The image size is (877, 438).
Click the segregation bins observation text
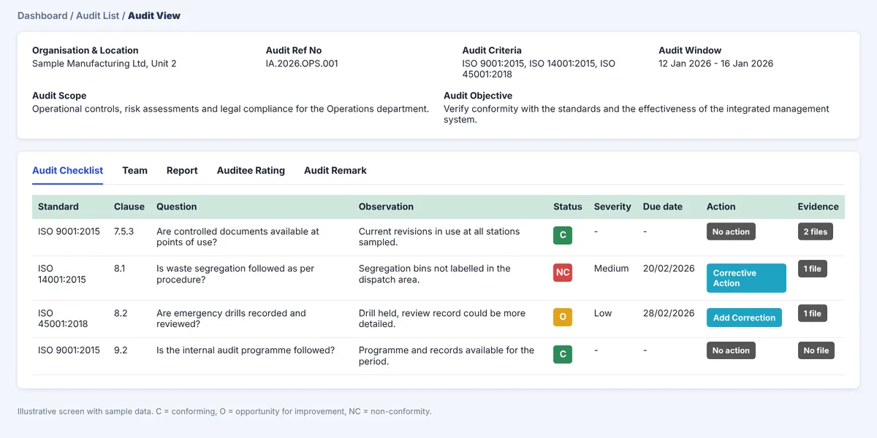pyautogui.click(x=435, y=274)
